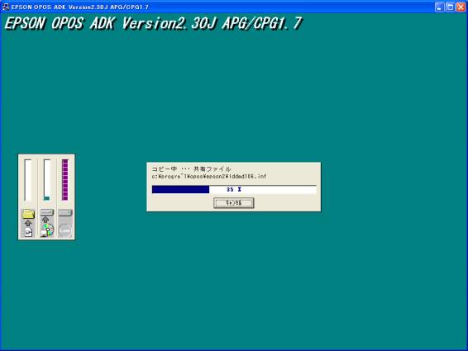Click the empty file copy gauge on left

[x=28, y=180]
